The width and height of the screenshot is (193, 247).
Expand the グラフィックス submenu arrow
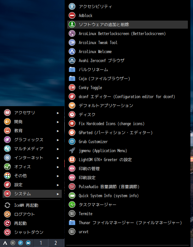pos(58,140)
